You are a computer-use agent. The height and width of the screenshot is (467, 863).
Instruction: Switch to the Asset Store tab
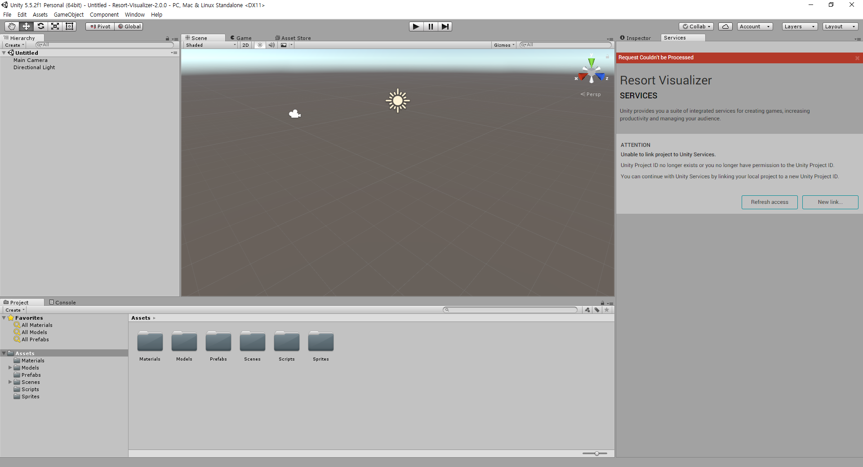pos(293,38)
